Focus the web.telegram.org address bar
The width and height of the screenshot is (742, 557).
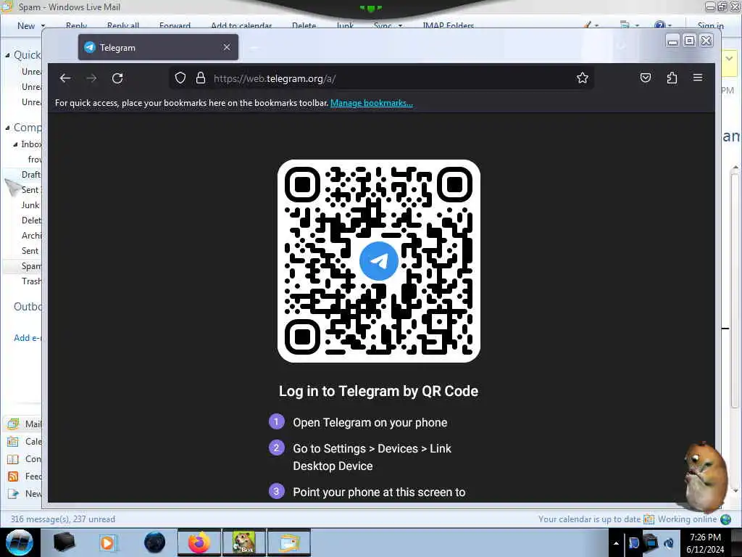381,78
